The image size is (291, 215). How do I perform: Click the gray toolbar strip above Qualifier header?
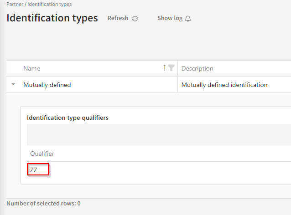click(x=155, y=134)
